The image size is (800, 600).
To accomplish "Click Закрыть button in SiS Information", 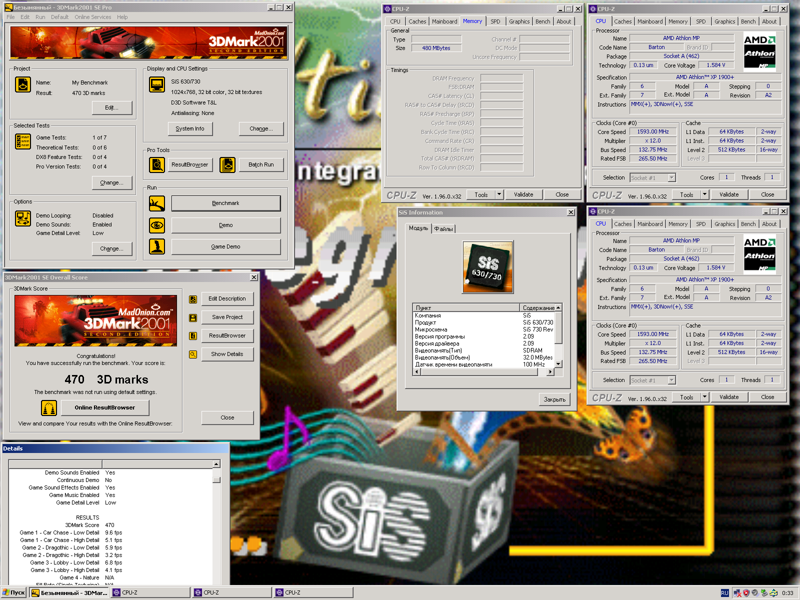I will coord(554,399).
